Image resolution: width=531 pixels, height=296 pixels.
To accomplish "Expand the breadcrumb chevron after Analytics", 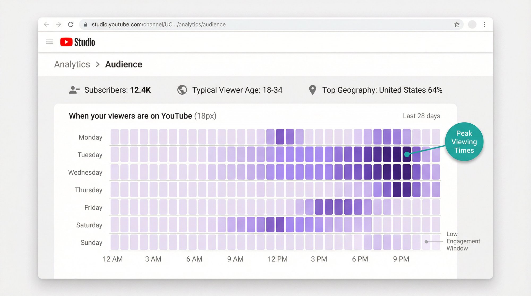I will pos(98,64).
